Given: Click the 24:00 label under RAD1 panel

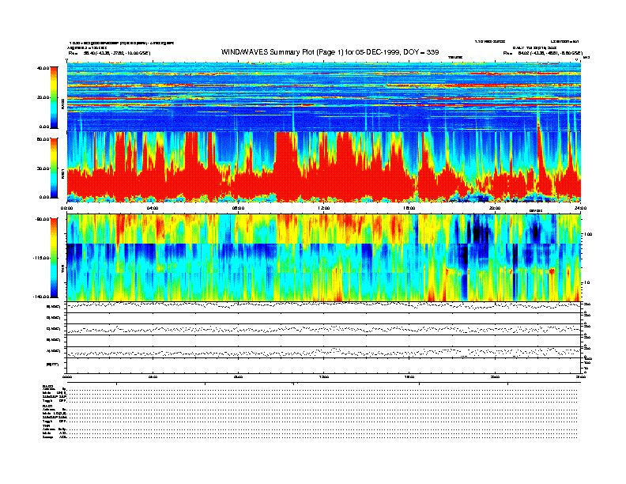Looking at the screenshot, I should coord(579,208).
